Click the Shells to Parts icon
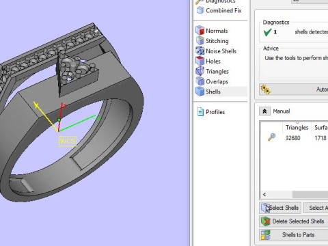 pyautogui.click(x=266, y=235)
